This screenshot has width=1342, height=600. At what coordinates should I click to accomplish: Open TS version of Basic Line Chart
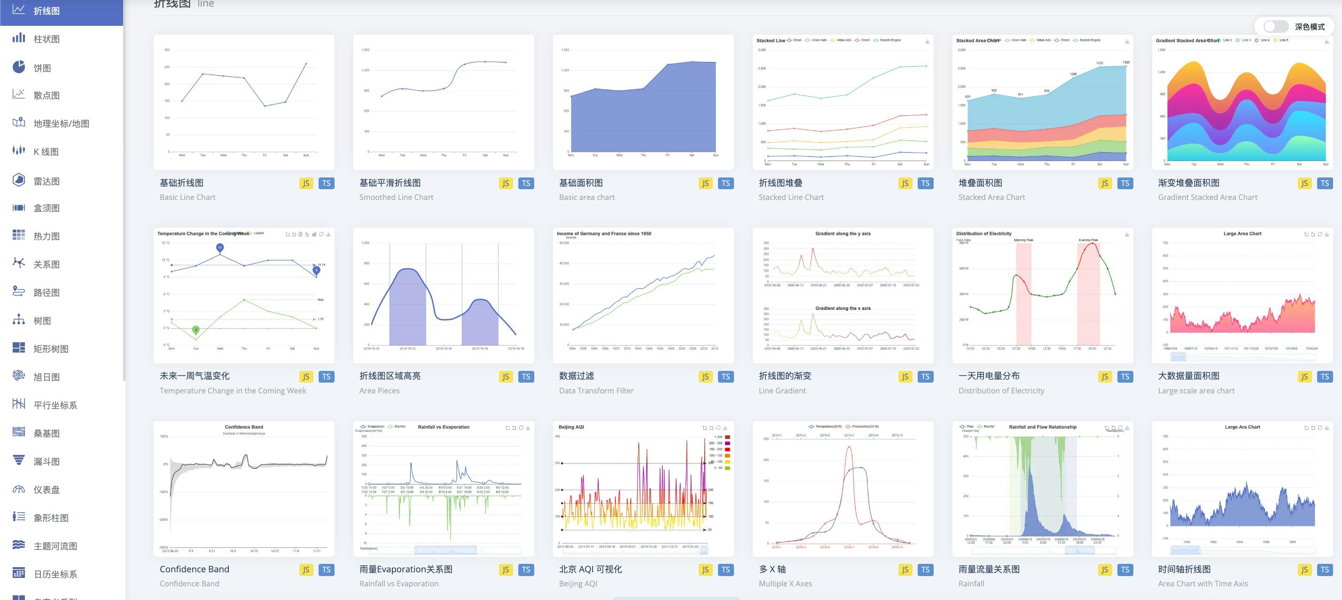pyautogui.click(x=326, y=183)
